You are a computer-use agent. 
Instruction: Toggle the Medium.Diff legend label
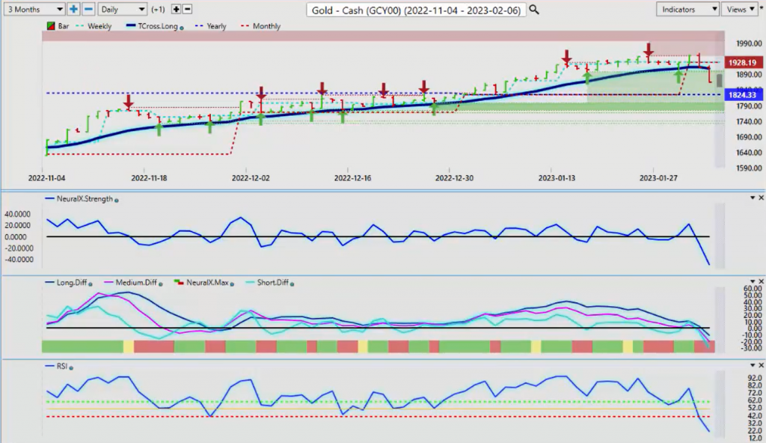pos(136,283)
